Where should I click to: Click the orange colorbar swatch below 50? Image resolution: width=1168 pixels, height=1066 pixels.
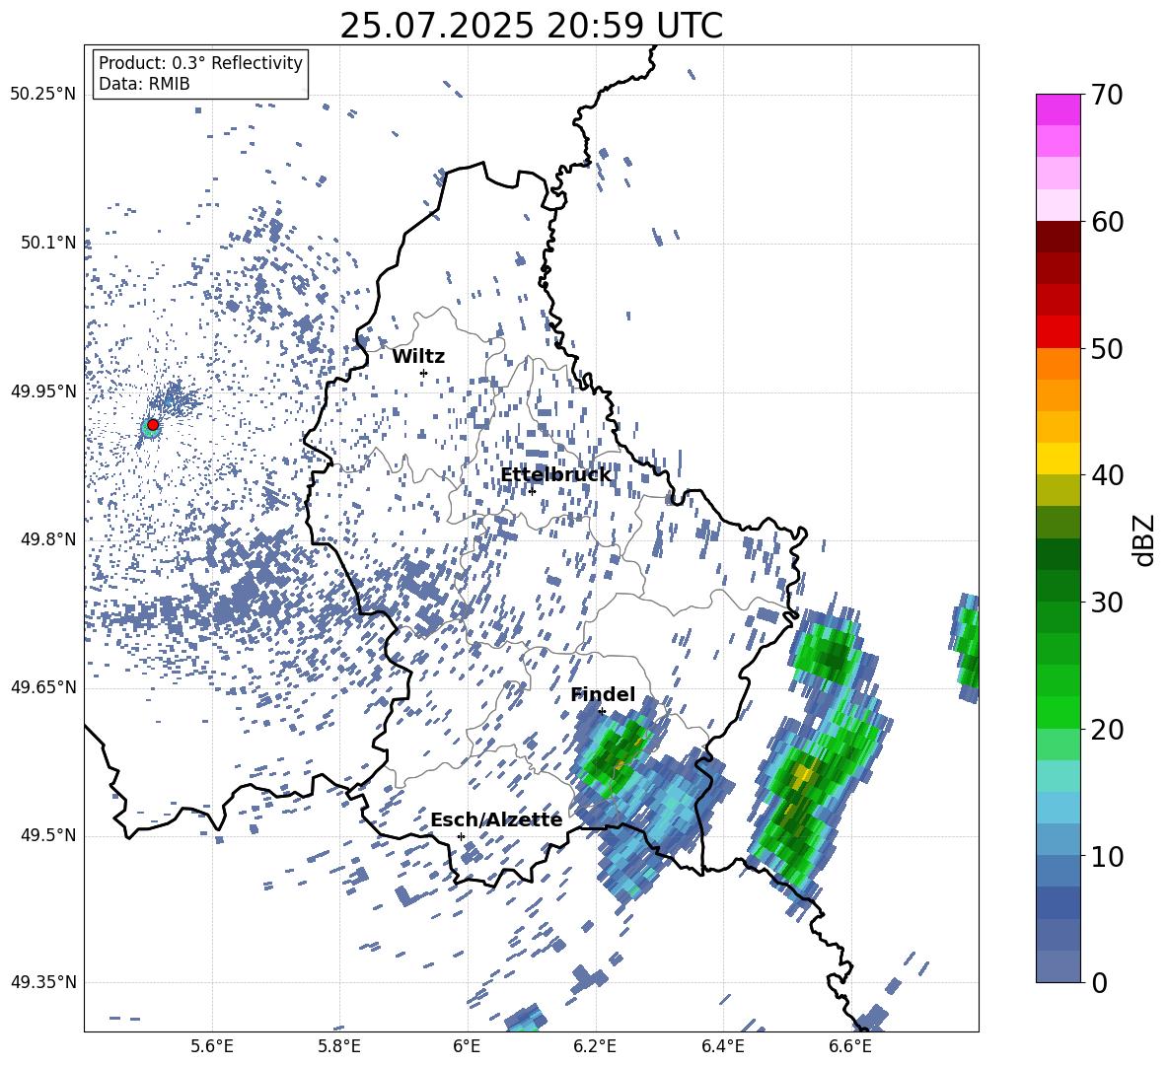tap(1058, 363)
